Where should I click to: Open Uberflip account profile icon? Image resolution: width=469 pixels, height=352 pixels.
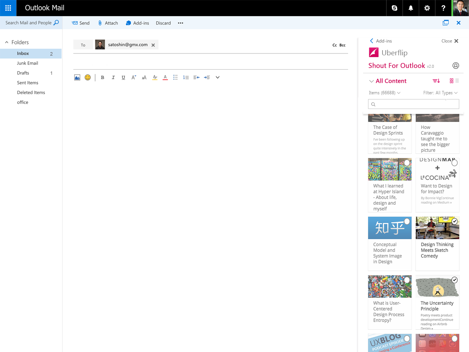pyautogui.click(x=456, y=66)
